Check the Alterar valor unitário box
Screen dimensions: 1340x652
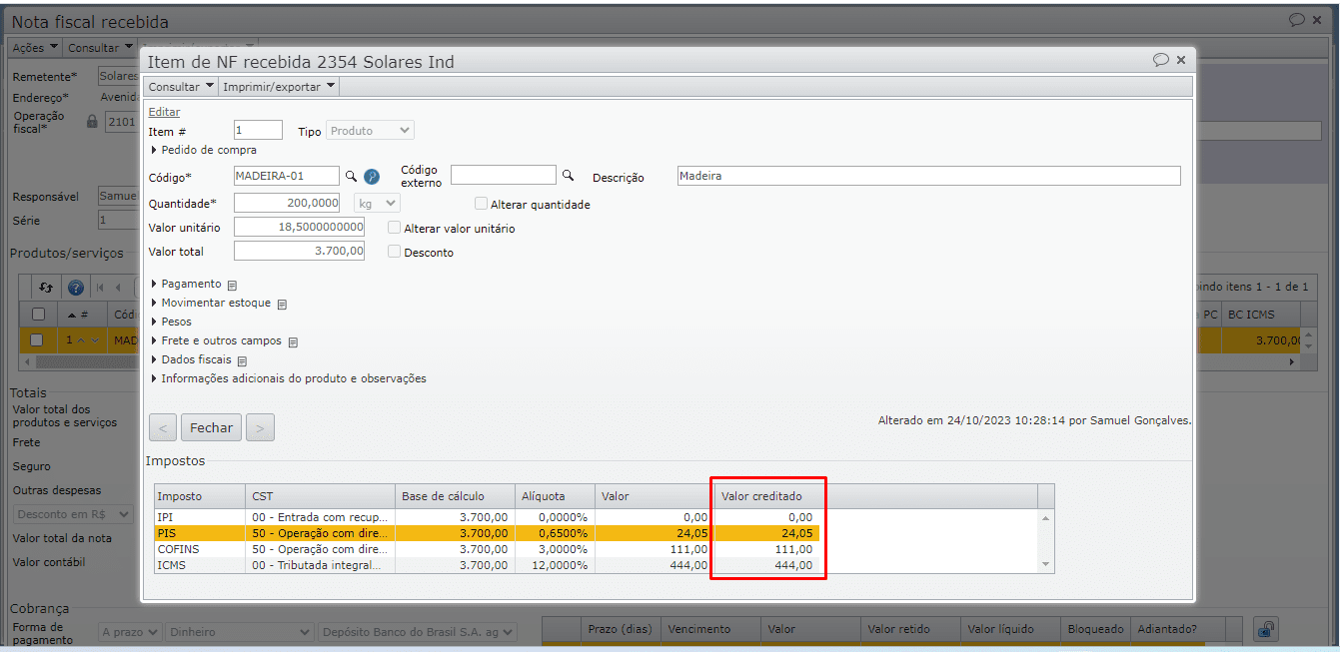tap(395, 228)
